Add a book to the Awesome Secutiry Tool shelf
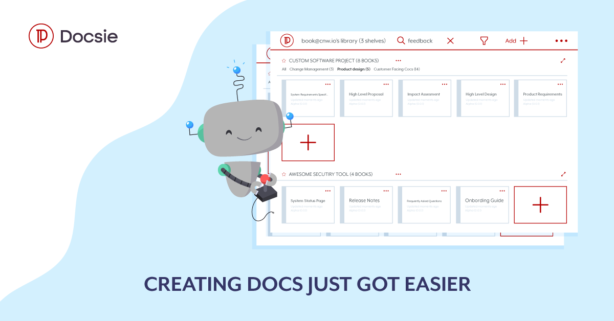 point(540,205)
